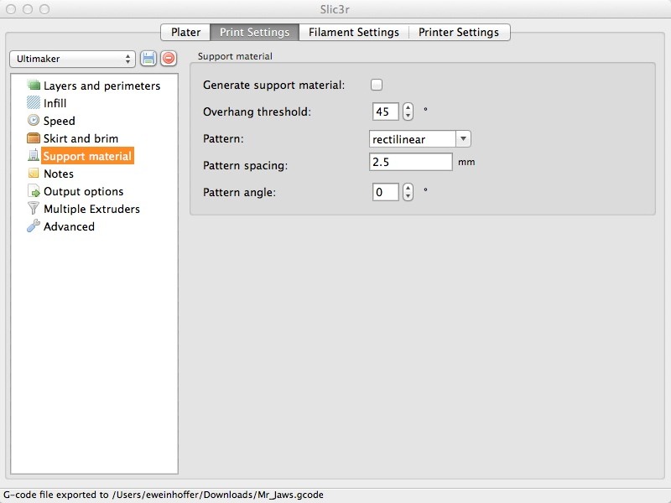
Task: Select the Print Settings tab
Action: point(255,32)
